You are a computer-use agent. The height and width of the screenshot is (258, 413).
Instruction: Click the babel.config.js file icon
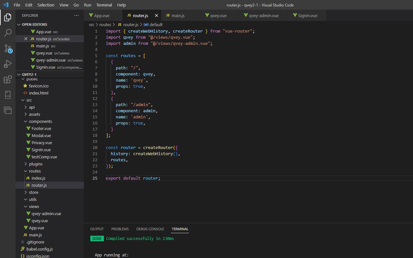click(x=23, y=249)
